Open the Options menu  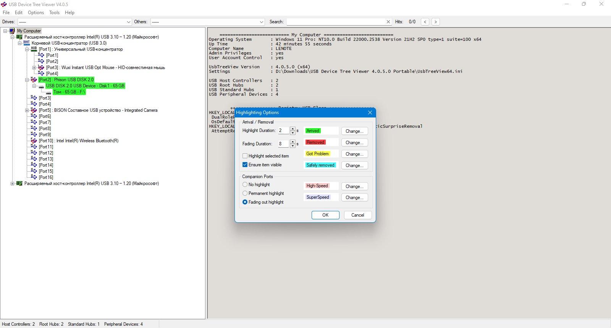pos(36,13)
